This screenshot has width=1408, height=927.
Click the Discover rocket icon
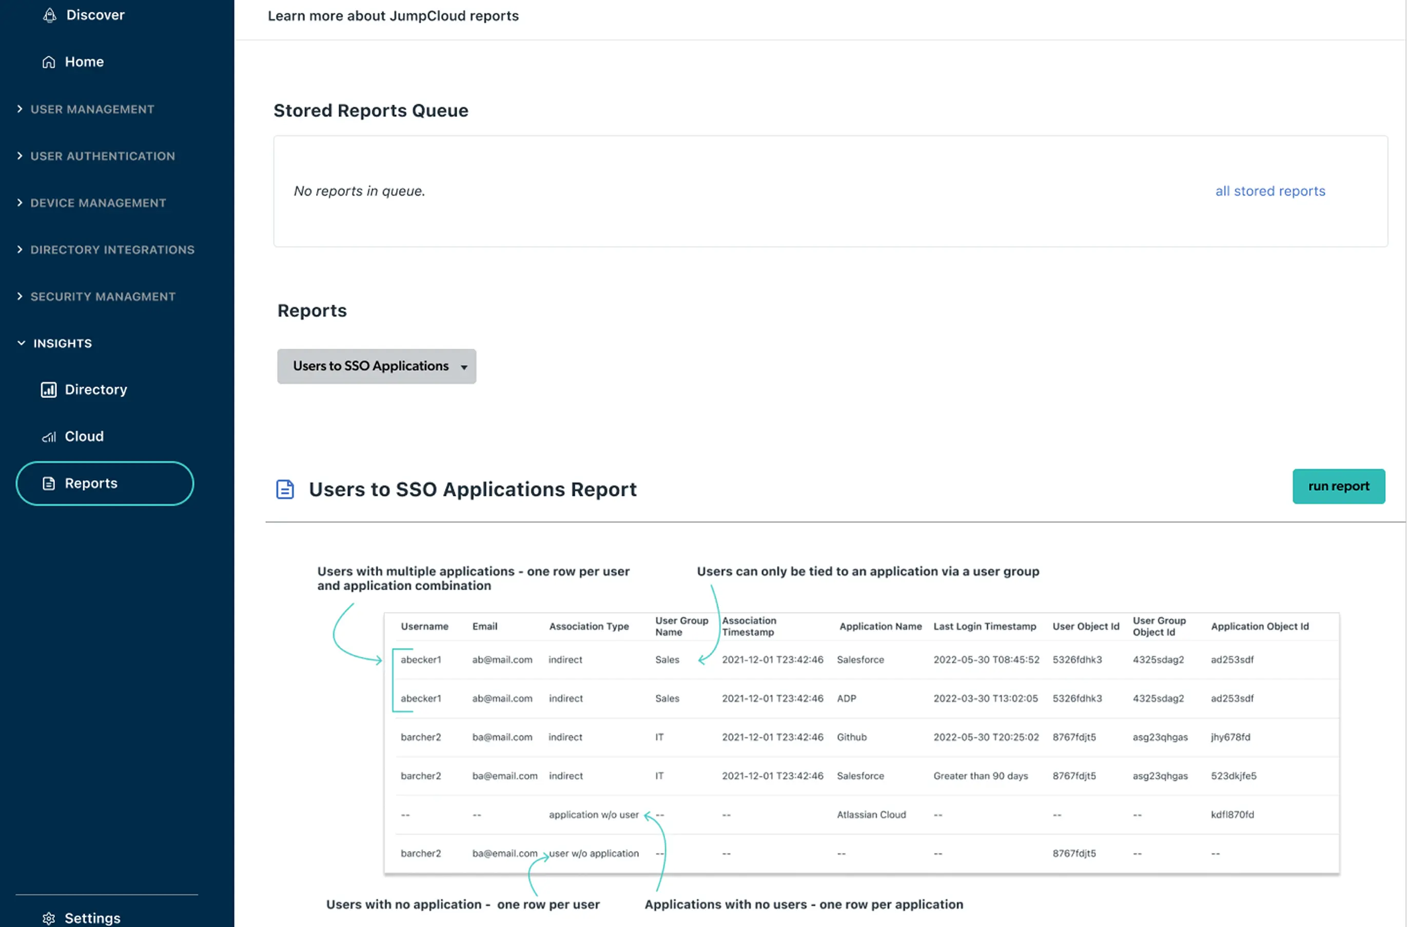click(50, 15)
